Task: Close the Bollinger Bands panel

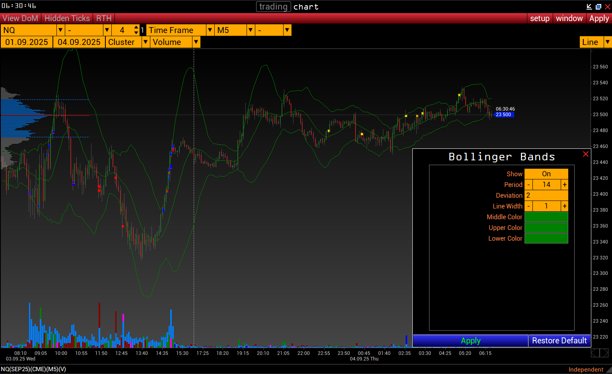Action: click(585, 154)
